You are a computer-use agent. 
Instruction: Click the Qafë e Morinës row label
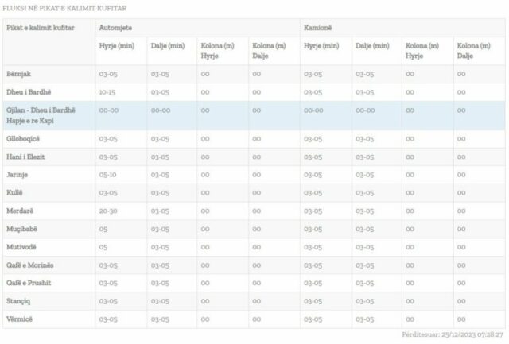[x=30, y=265]
